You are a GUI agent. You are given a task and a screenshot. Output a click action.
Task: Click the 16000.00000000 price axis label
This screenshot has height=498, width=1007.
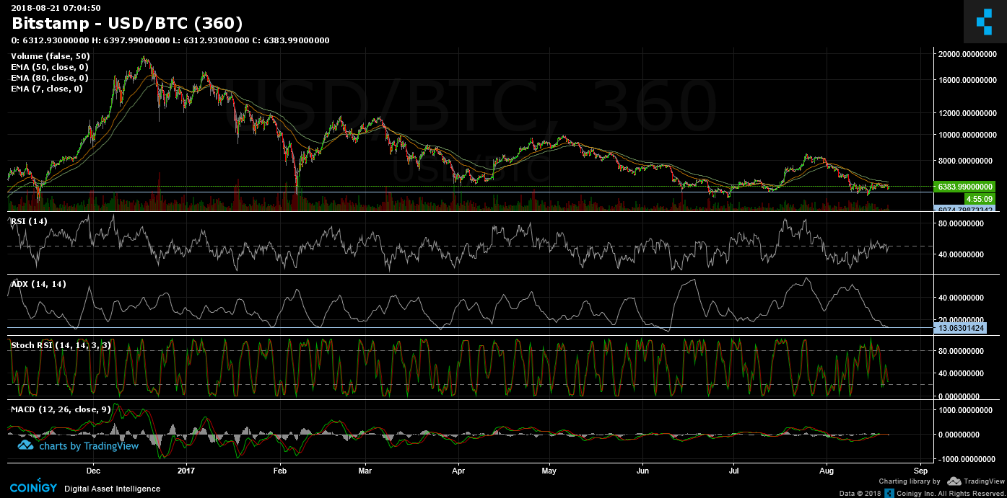click(x=967, y=80)
